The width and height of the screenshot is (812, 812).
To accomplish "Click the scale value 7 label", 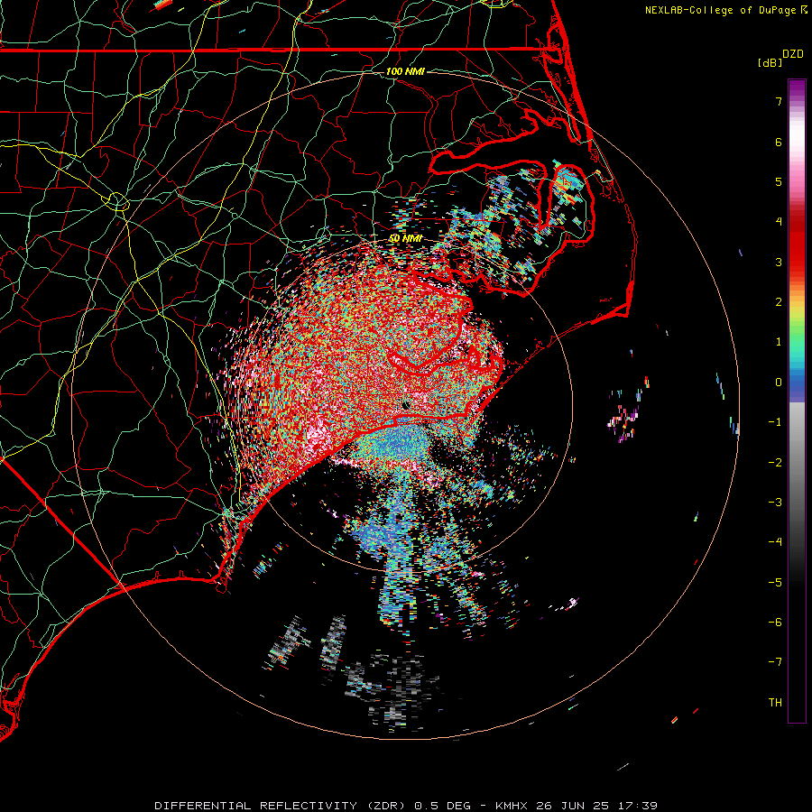I will click(x=779, y=101).
